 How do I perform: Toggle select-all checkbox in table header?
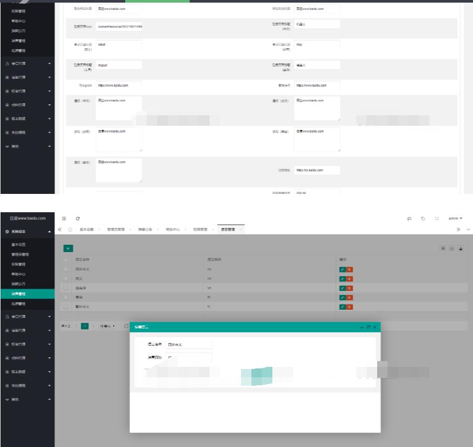tap(65, 259)
